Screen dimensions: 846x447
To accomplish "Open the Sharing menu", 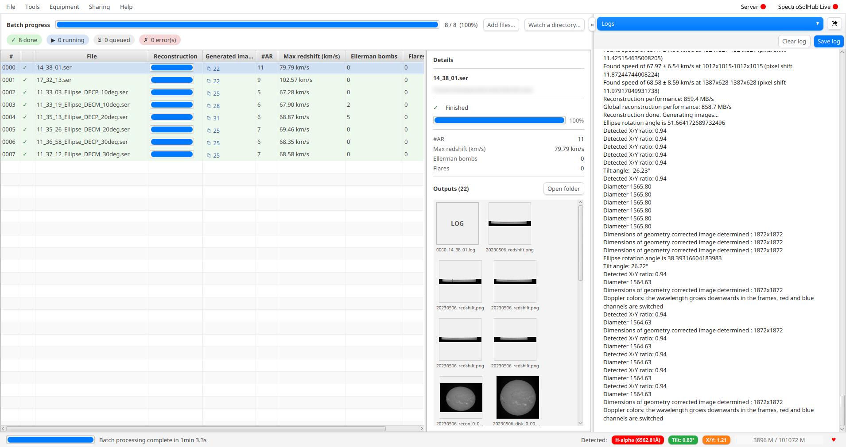I will pos(99,7).
